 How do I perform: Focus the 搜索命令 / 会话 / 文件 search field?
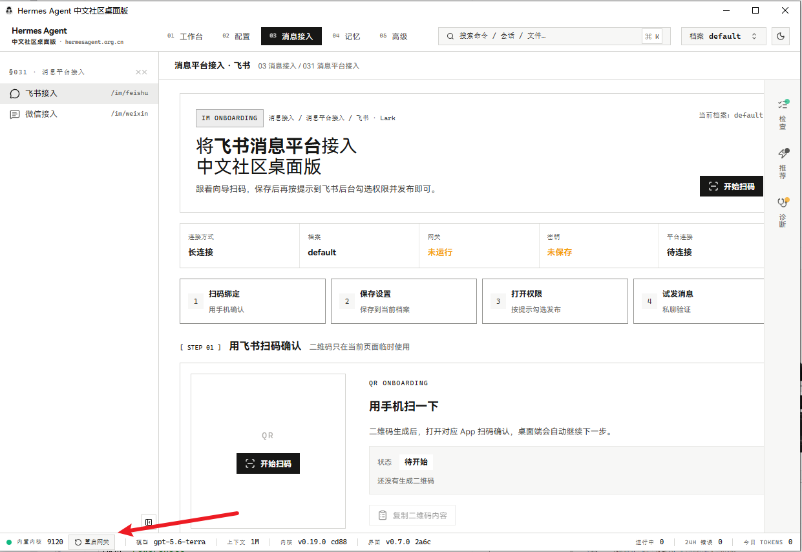point(554,36)
